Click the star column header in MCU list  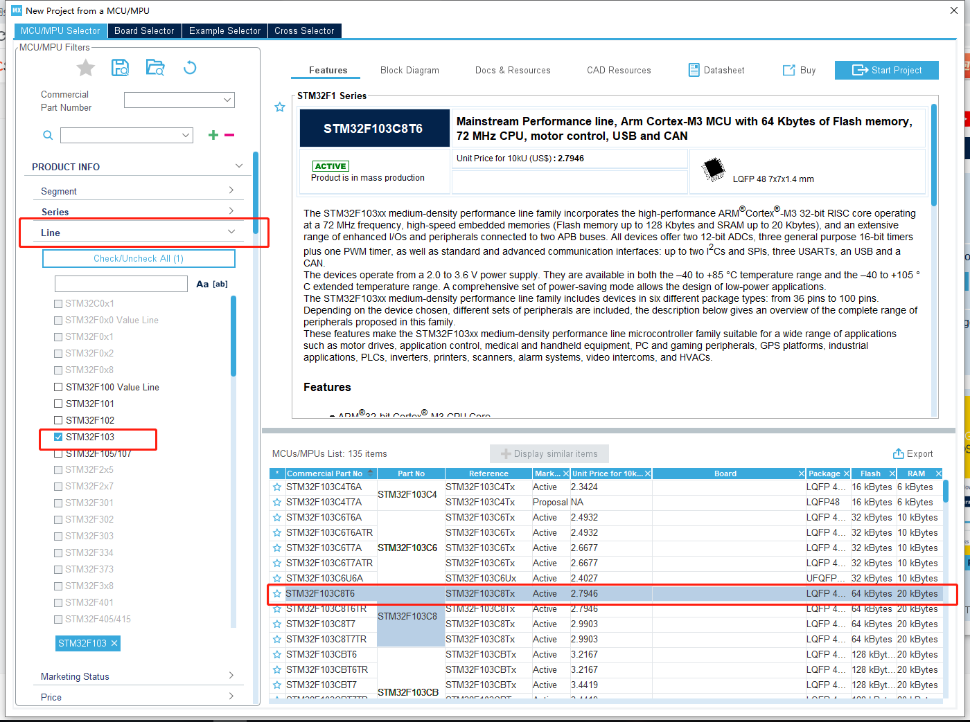(x=277, y=473)
